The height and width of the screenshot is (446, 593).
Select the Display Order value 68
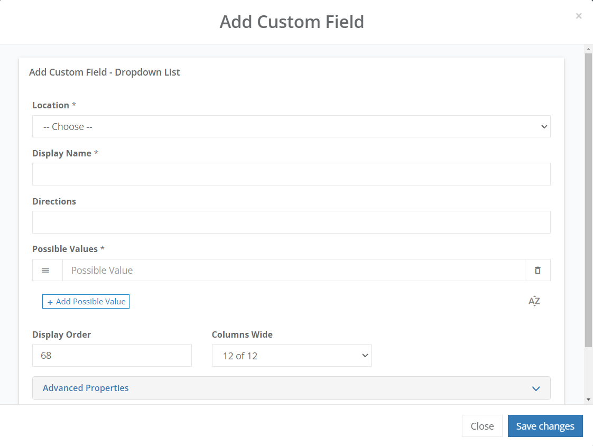pos(112,355)
